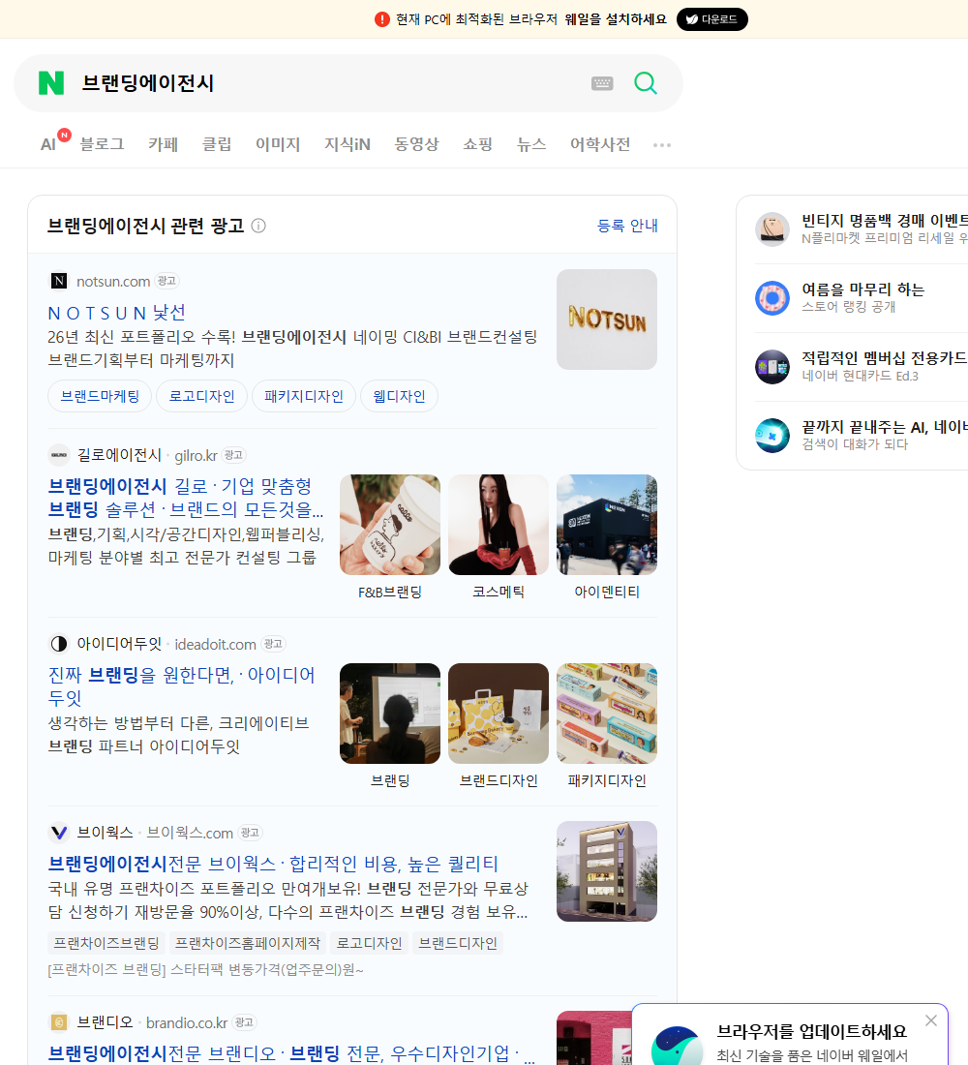
Task: Click the 패키지디자인 colorful boxes thumbnail
Action: coord(607,714)
